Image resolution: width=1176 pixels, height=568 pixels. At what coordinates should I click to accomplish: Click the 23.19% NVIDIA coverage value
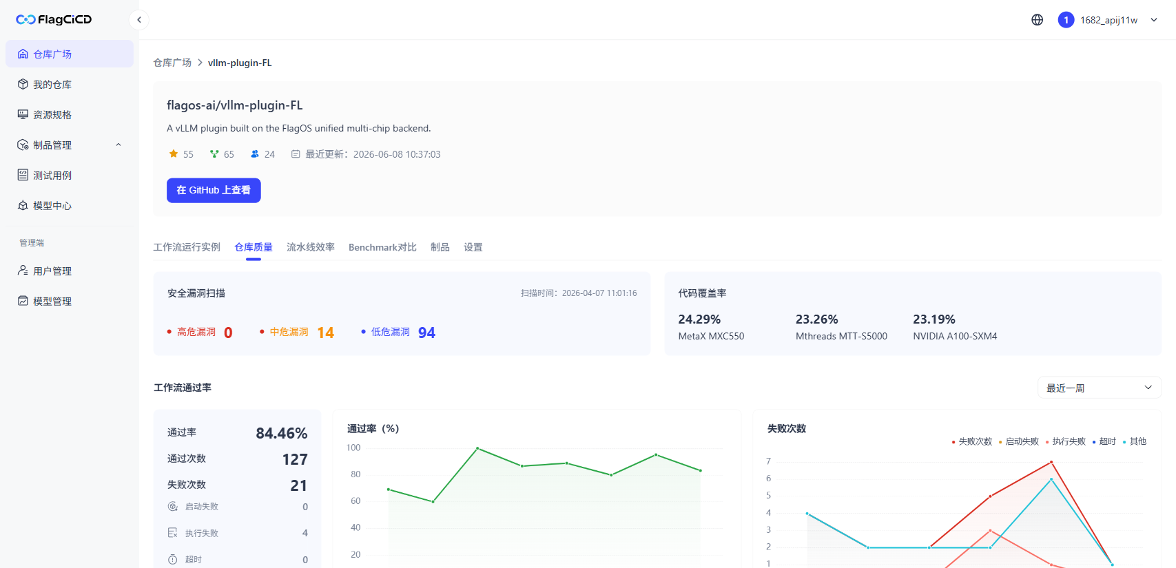pyautogui.click(x=934, y=319)
